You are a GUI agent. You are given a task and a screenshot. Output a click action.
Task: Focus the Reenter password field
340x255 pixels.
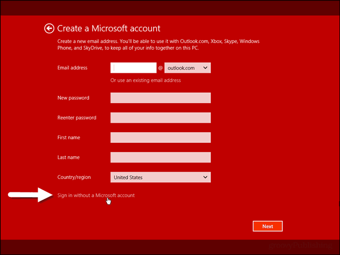(160, 118)
